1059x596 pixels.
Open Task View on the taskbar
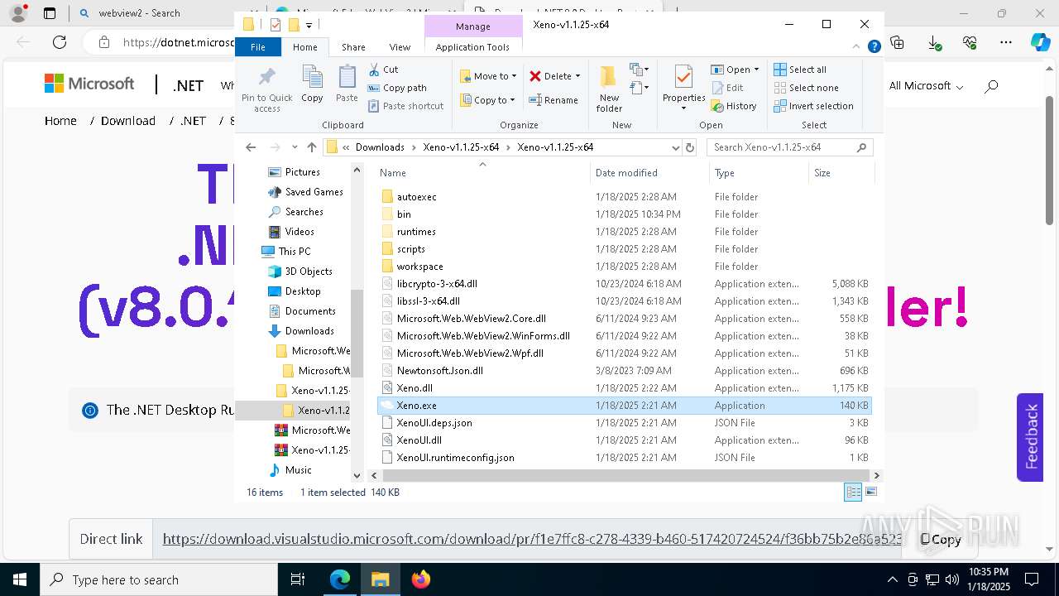tap(298, 579)
